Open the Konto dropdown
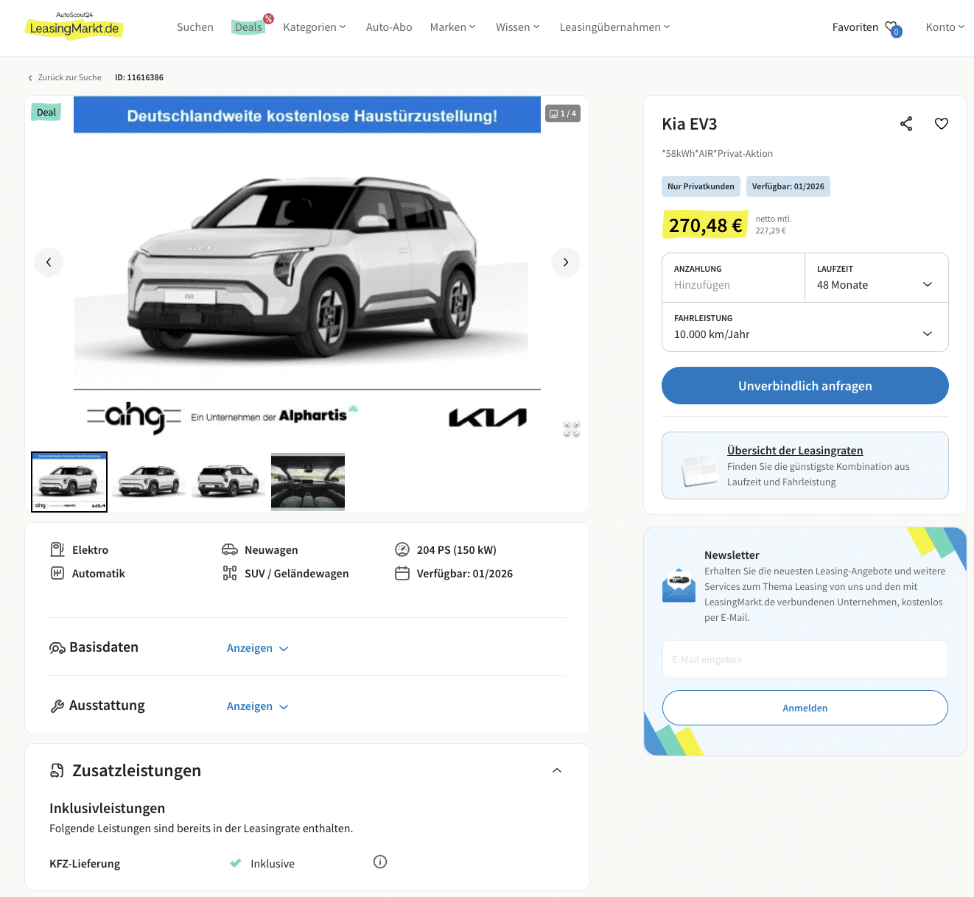This screenshot has width=974, height=897. (x=945, y=27)
